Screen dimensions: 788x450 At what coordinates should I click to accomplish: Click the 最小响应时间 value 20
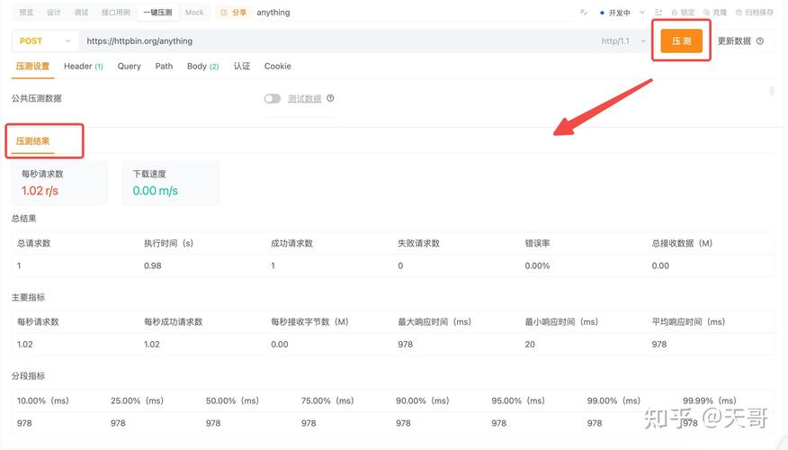click(530, 345)
